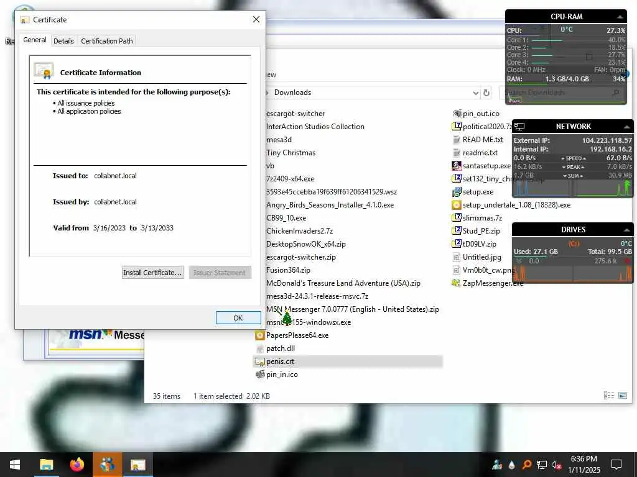Select pin_in.ico file icon
This screenshot has height=477, width=637.
tap(260, 375)
